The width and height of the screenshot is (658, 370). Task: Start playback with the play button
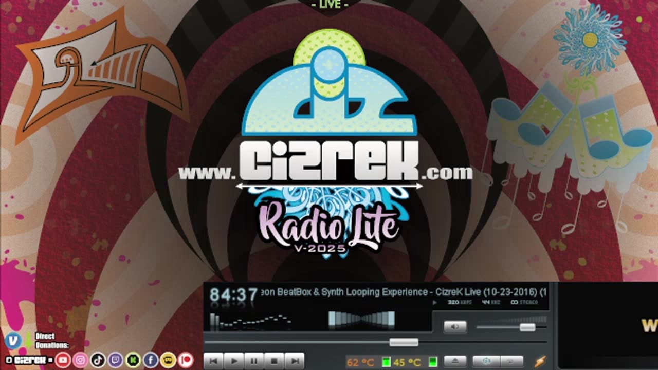tap(234, 361)
